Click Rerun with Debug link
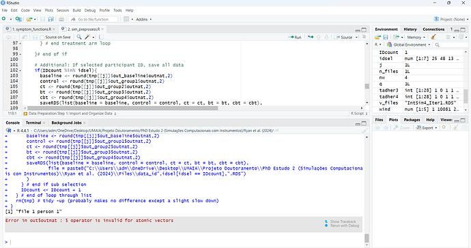 pyautogui.click(x=342, y=225)
